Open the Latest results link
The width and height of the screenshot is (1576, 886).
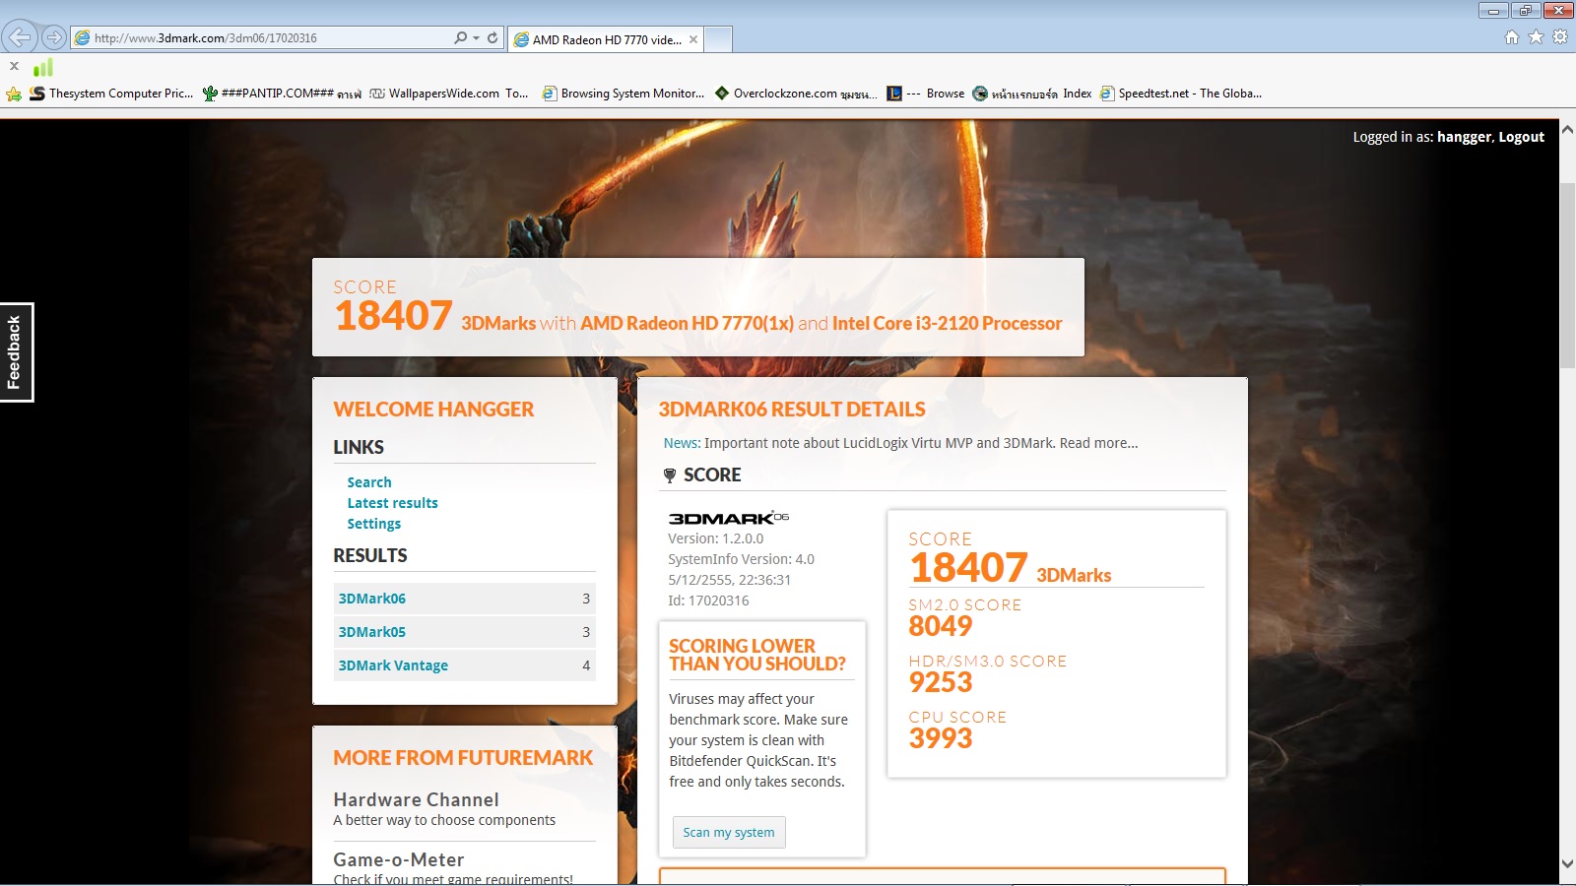click(x=393, y=503)
